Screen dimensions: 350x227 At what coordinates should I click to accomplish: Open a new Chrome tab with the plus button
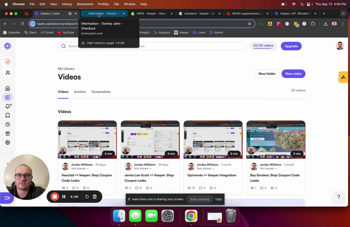(x=324, y=13)
